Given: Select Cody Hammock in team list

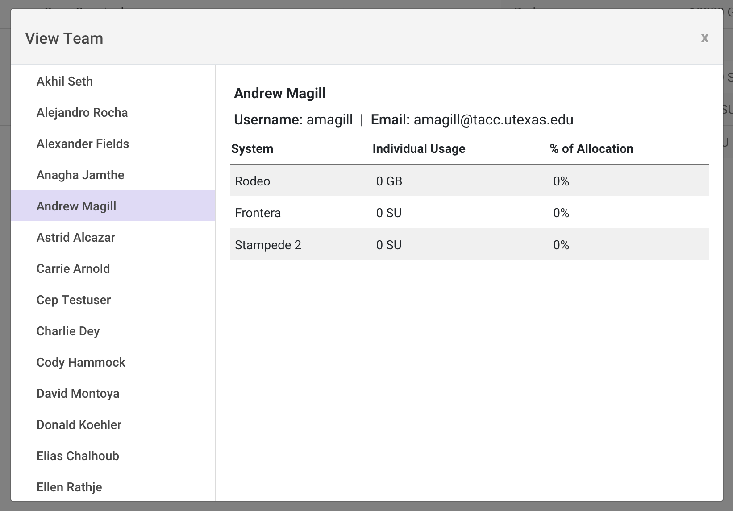Looking at the screenshot, I should click(x=81, y=362).
